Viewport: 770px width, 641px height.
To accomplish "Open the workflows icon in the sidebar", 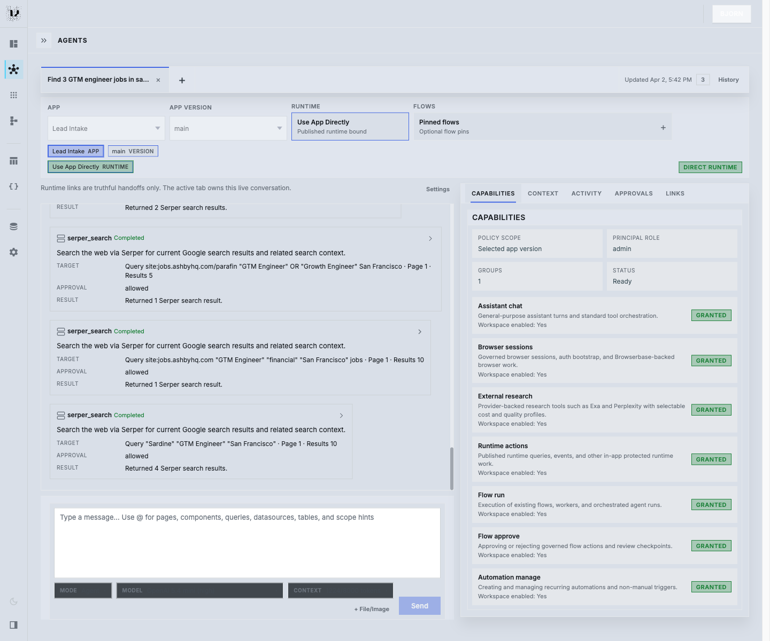I will [x=13, y=121].
